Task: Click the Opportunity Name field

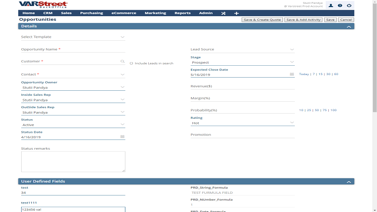Action: tap(73, 49)
